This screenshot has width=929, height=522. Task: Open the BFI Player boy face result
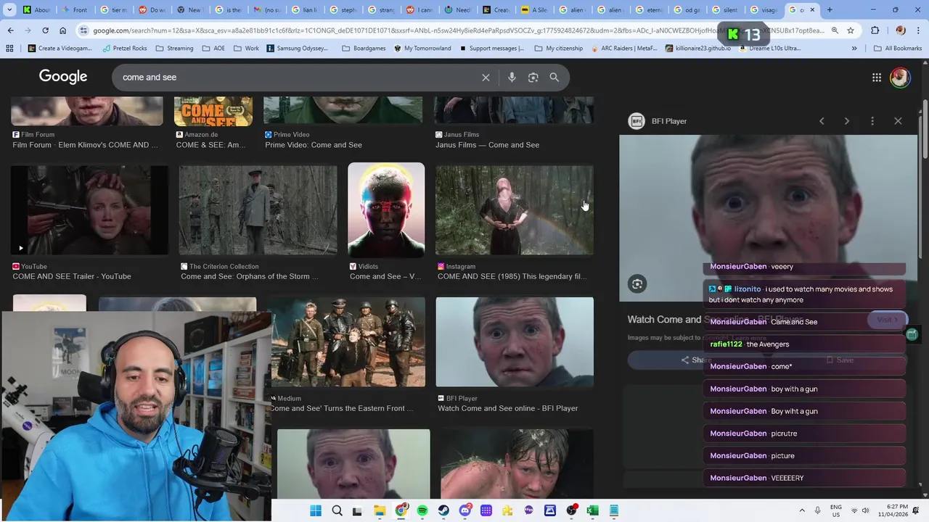point(515,342)
